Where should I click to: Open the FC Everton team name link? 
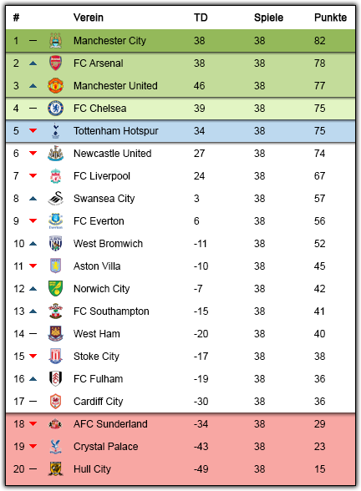99,221
